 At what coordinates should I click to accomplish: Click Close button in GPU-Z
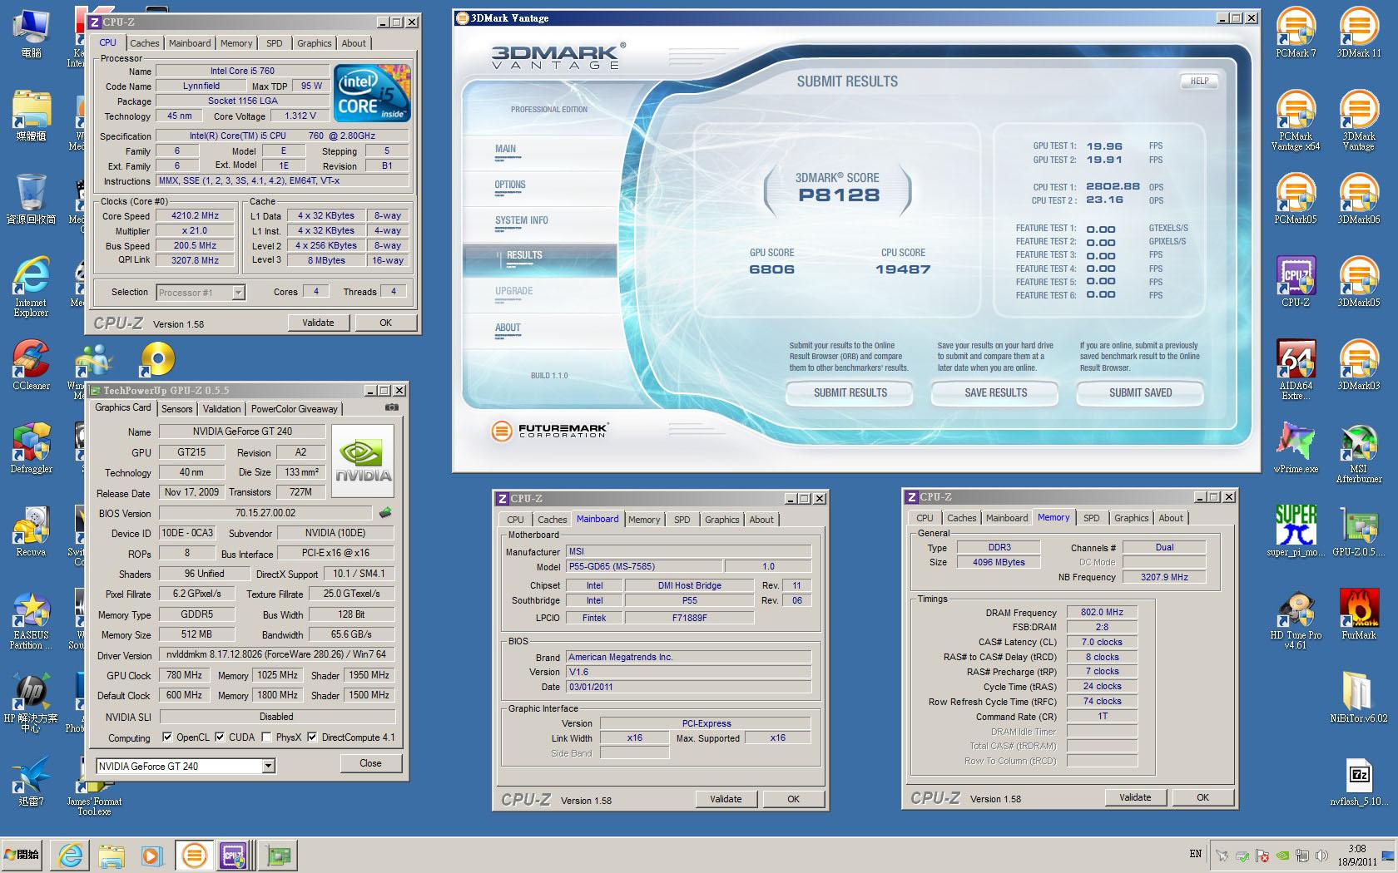pos(370,762)
